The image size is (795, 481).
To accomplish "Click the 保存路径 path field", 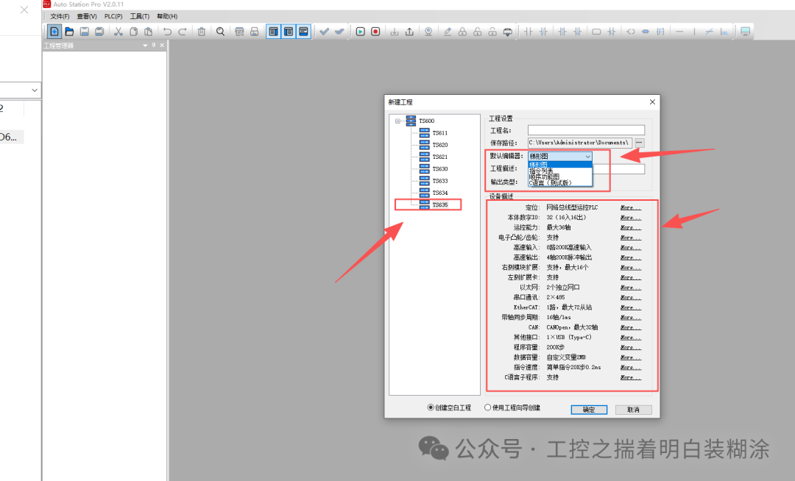I will 580,143.
